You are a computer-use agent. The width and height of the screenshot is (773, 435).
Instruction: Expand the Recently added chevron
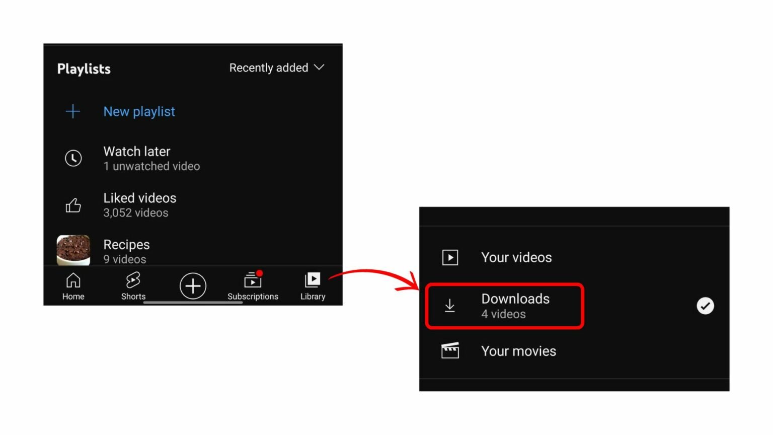point(319,67)
